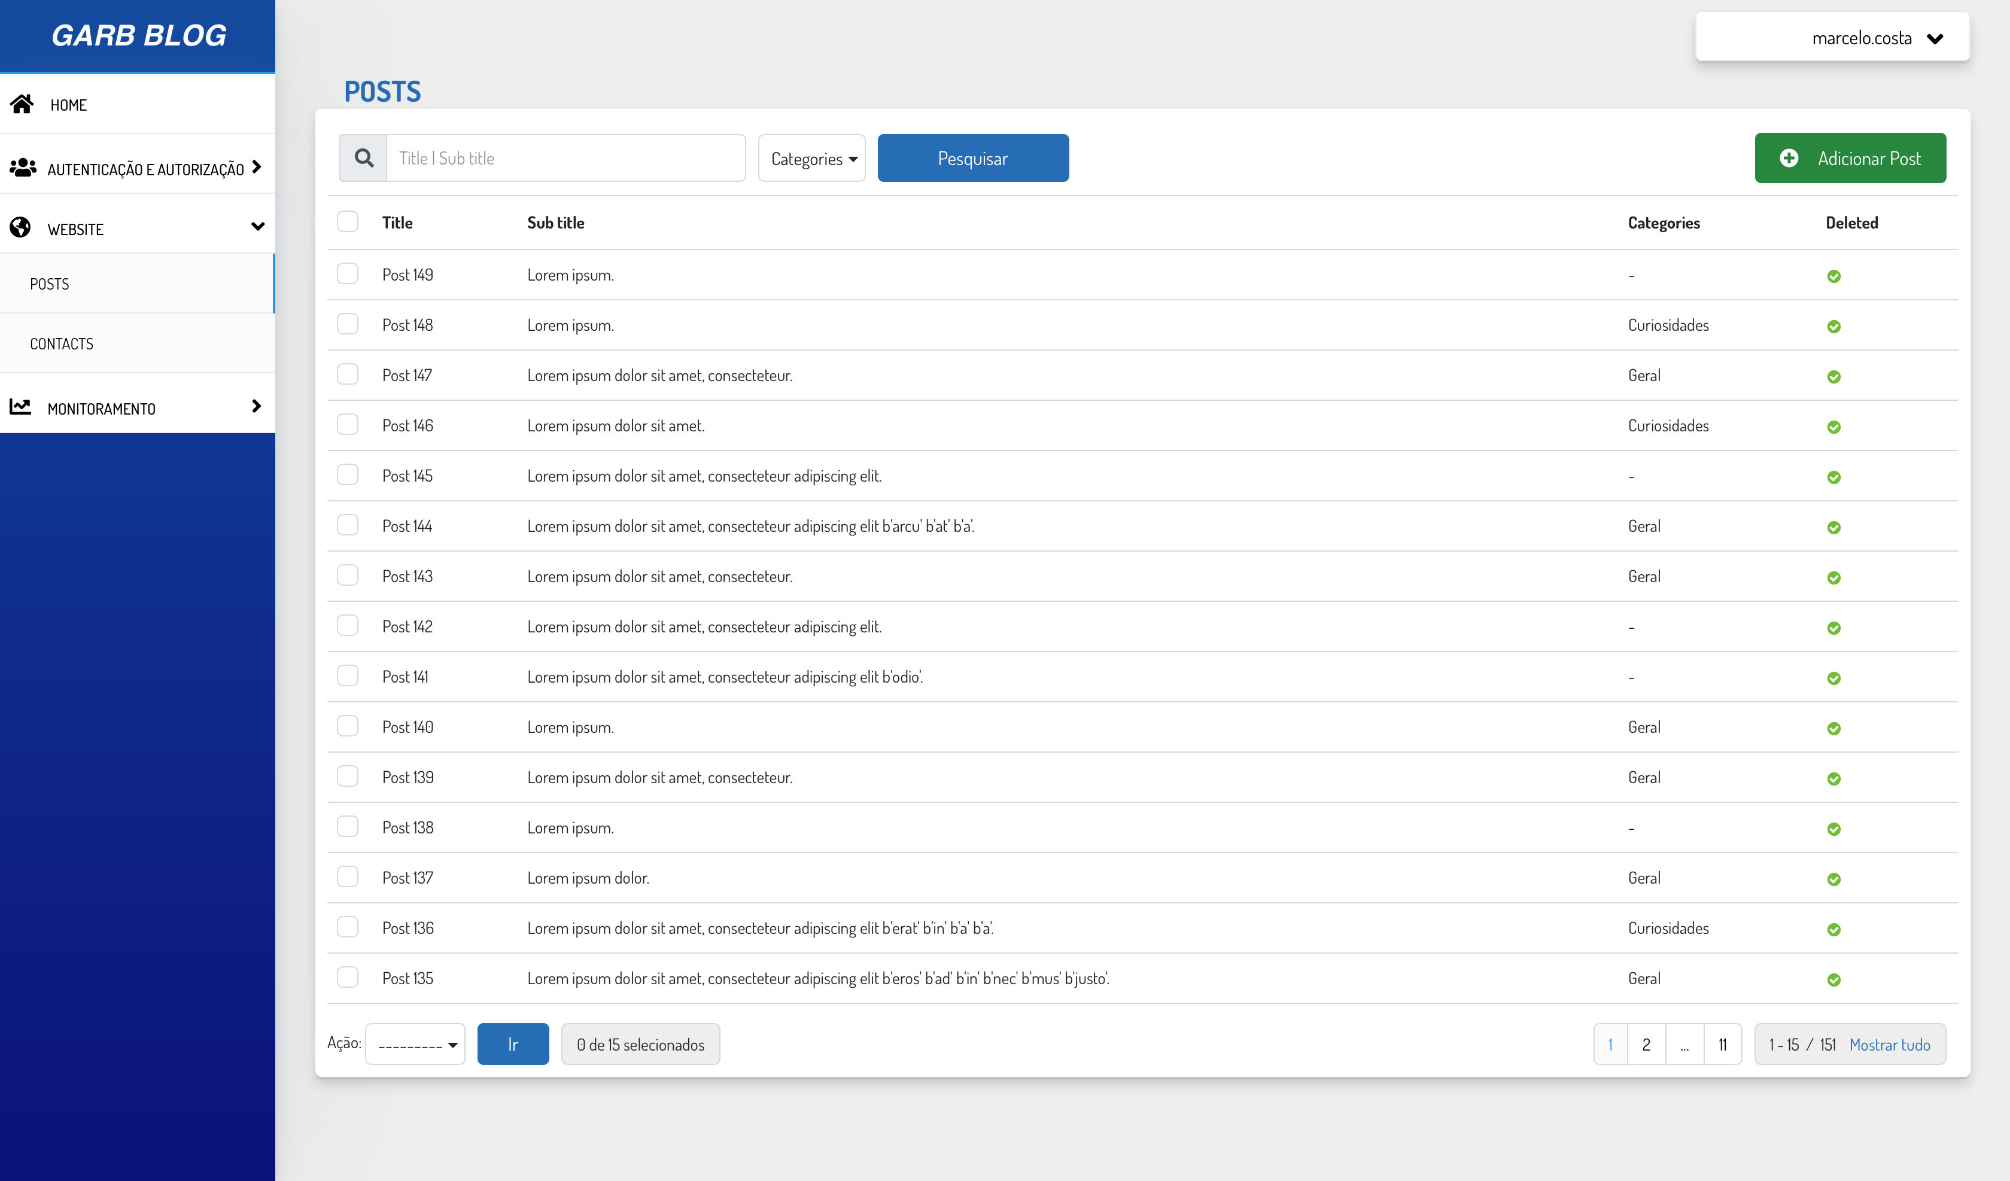Open the Home menu item
Image resolution: width=2010 pixels, height=1181 pixels.
coord(137,105)
